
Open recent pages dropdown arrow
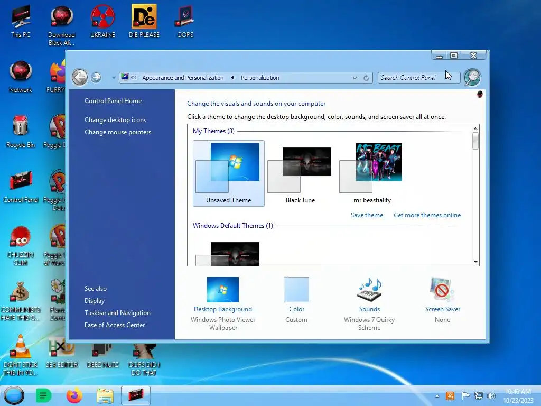[114, 78]
